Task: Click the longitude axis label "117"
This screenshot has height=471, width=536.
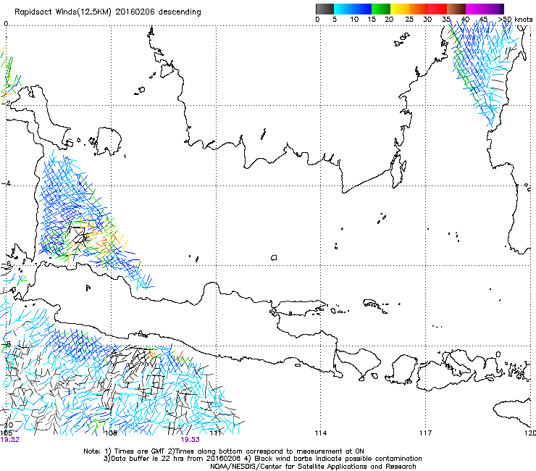Action: pos(426,433)
